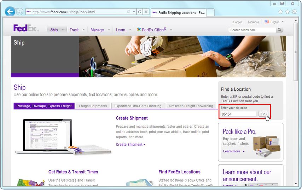Expand the Ship menu dropdown arrow

63,30
